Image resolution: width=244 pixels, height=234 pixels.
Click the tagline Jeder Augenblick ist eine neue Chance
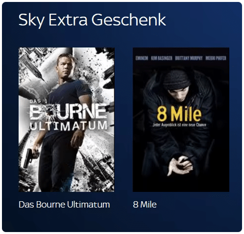(x=179, y=125)
